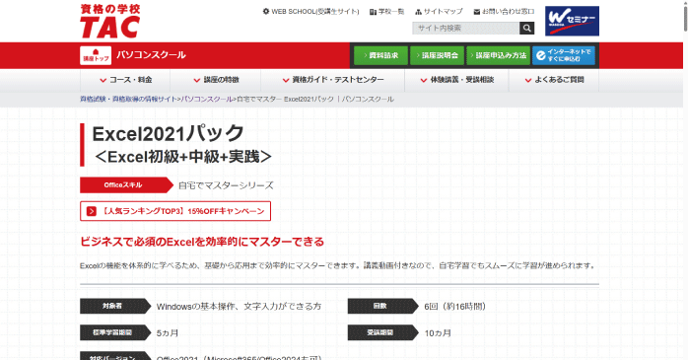Click the magnifier search button
This screenshot has height=360, width=688.
pyautogui.click(x=527, y=28)
